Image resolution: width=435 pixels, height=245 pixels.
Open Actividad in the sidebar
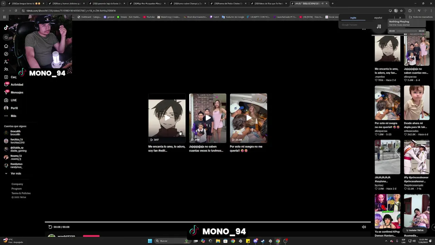pyautogui.click(x=14, y=85)
